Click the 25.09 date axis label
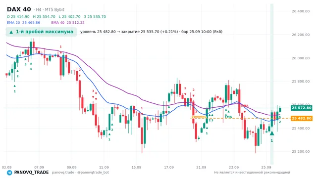 (x=266, y=167)
